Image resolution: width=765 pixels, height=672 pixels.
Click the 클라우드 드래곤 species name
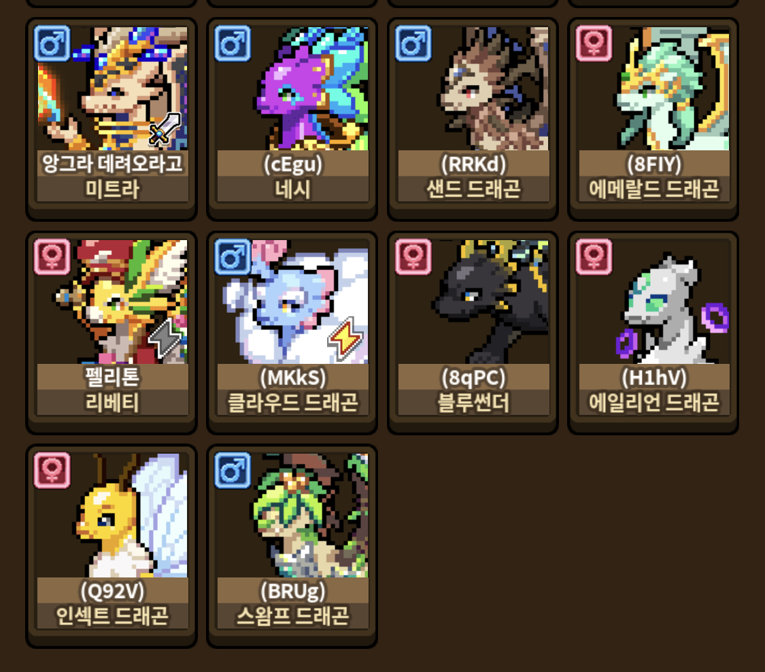click(x=292, y=403)
